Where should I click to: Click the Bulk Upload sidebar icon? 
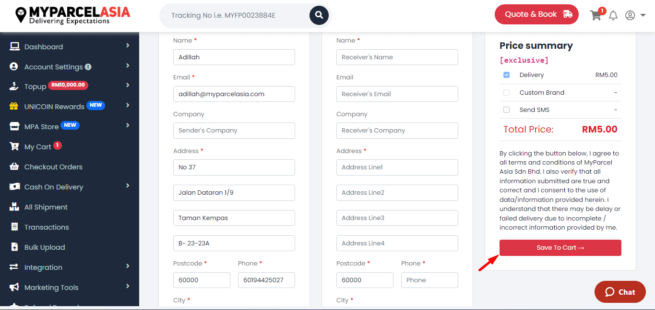click(14, 247)
